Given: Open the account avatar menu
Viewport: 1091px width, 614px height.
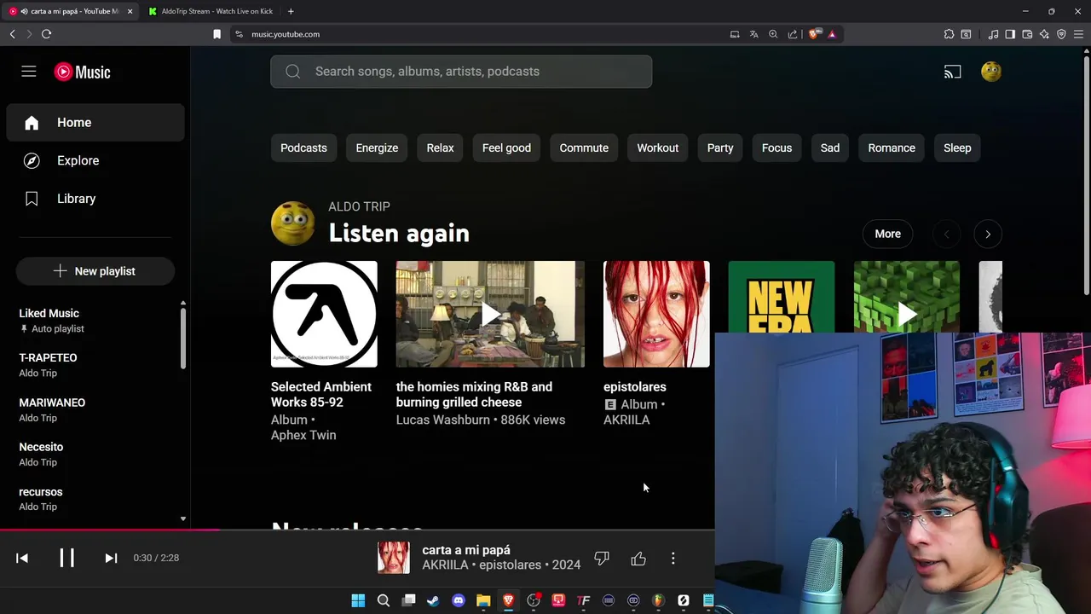Looking at the screenshot, I should [991, 72].
